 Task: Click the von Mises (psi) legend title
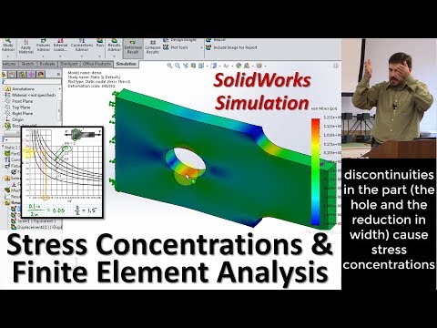click(x=324, y=108)
